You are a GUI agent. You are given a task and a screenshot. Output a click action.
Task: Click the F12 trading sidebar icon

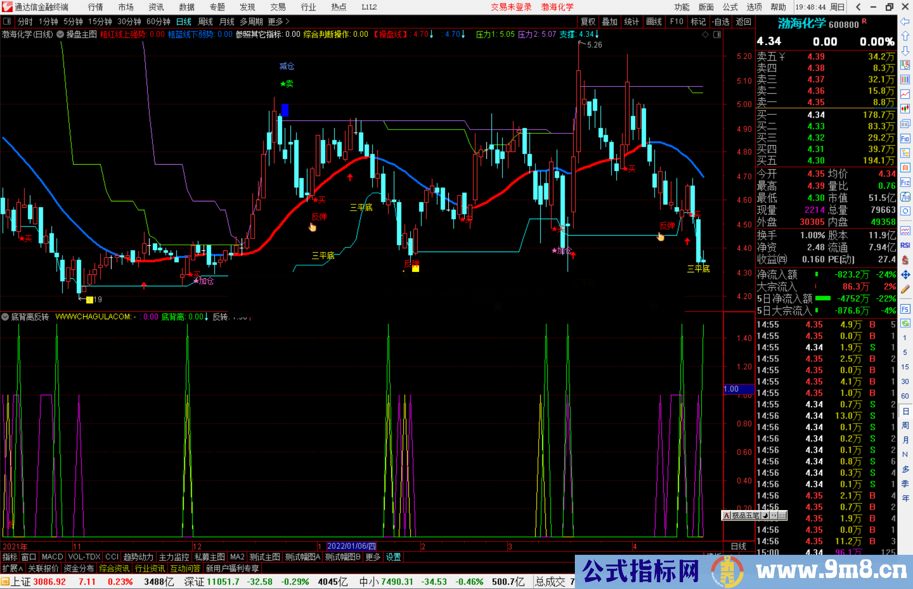coord(905,182)
